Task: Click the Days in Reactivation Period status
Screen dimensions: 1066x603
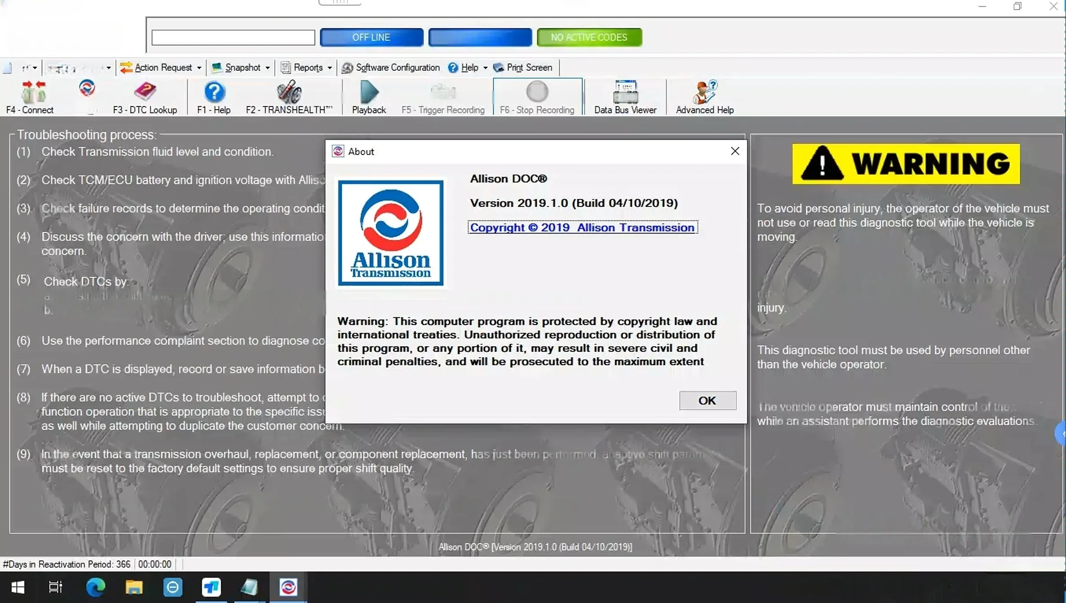Action: click(x=66, y=564)
